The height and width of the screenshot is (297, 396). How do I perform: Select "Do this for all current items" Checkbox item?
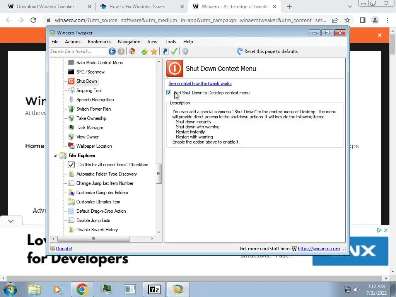pyautogui.click(x=112, y=165)
